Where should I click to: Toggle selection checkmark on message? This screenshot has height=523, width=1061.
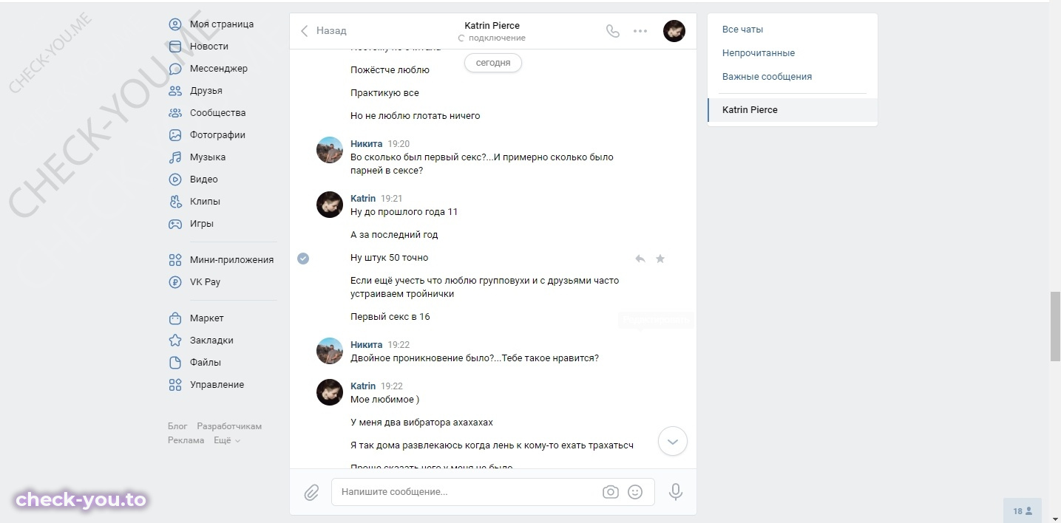pos(303,259)
